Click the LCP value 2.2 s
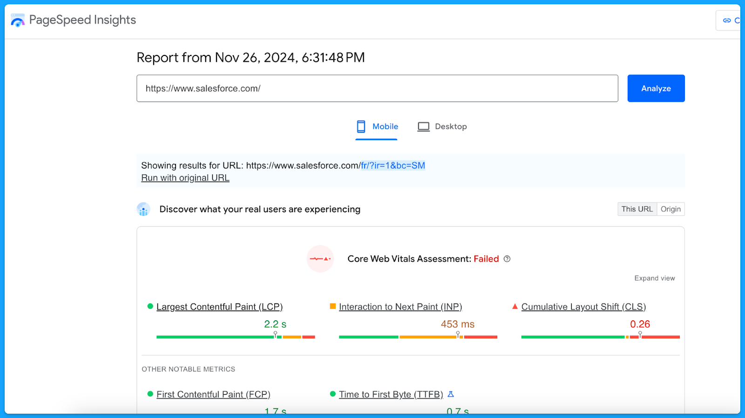Screen dimensions: 745x418 [x=275, y=324]
